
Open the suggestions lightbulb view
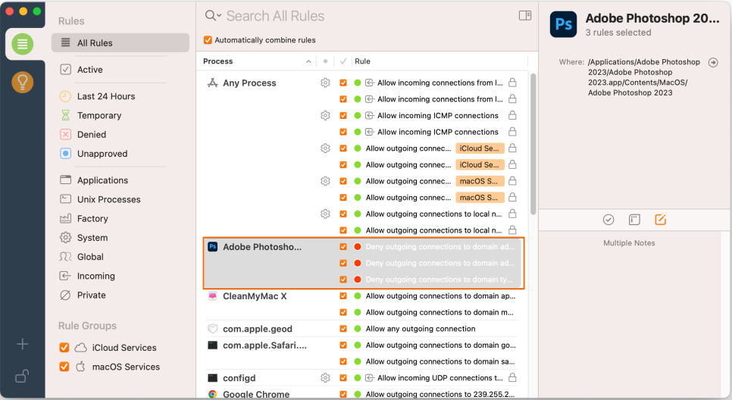click(x=23, y=82)
